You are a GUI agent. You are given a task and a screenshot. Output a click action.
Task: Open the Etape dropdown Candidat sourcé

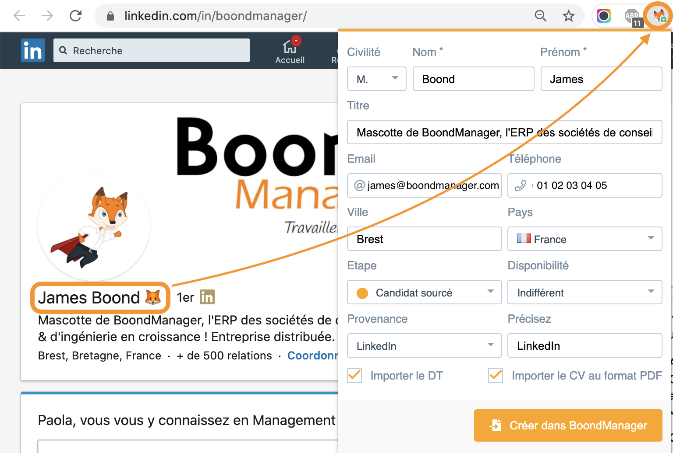(x=425, y=292)
